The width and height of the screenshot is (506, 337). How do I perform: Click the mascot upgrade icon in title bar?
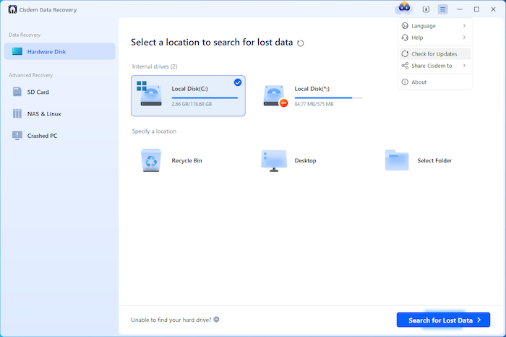coord(403,9)
